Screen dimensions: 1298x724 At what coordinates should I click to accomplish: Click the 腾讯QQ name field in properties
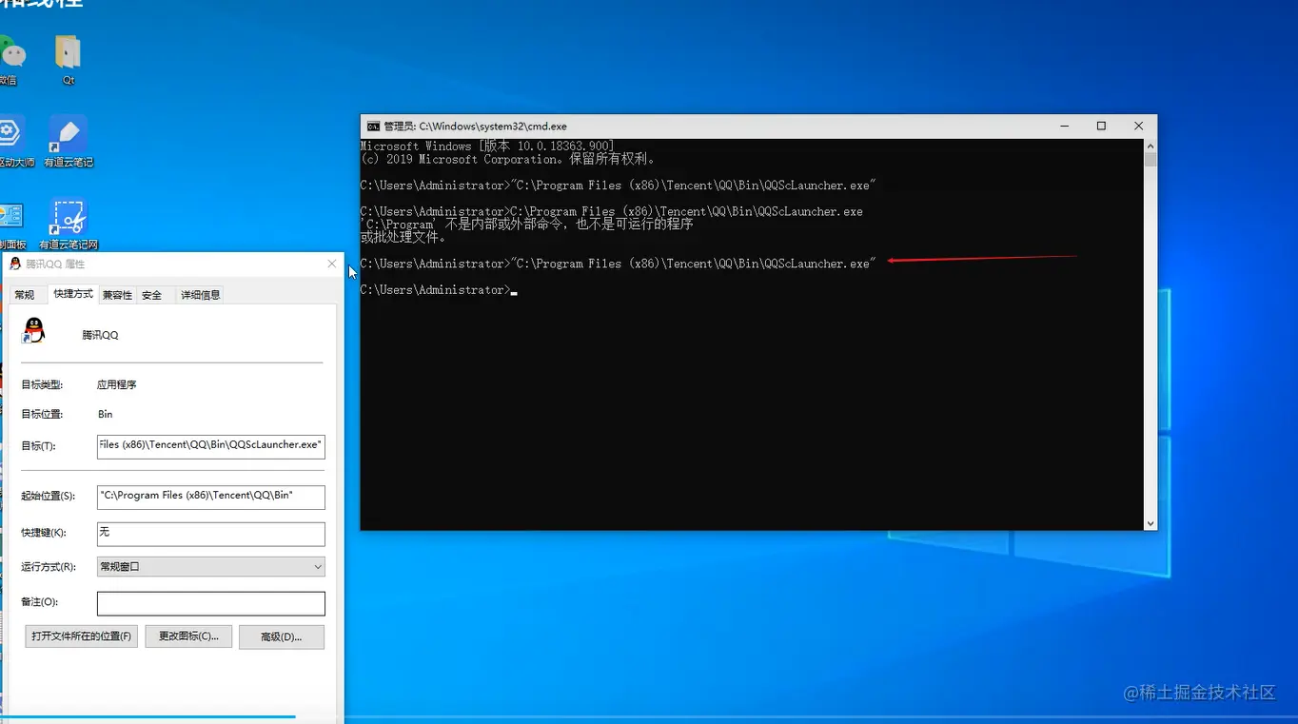pyautogui.click(x=100, y=335)
